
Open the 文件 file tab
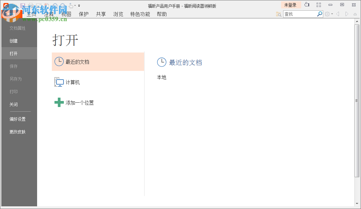coord(11,14)
